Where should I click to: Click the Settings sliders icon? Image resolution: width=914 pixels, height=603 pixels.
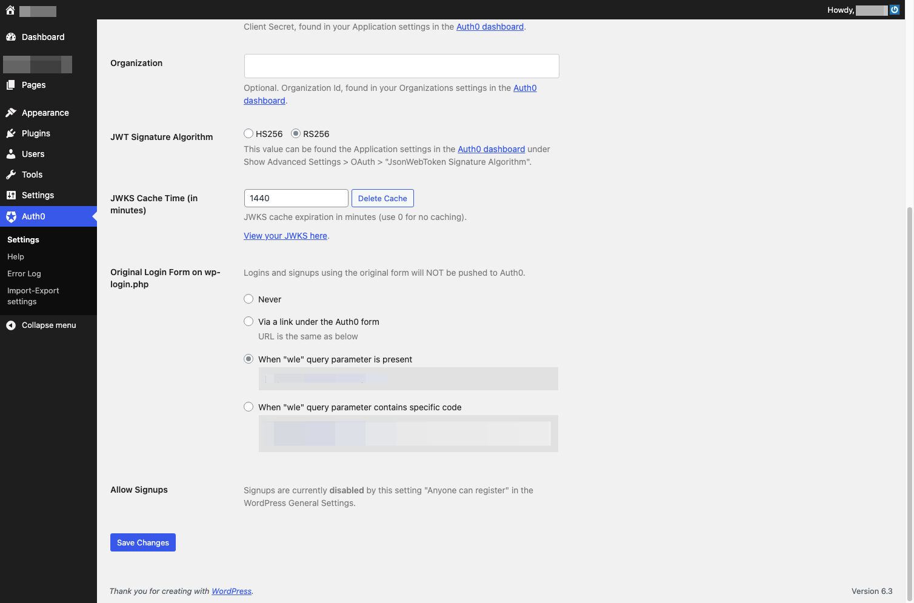pyautogui.click(x=11, y=195)
